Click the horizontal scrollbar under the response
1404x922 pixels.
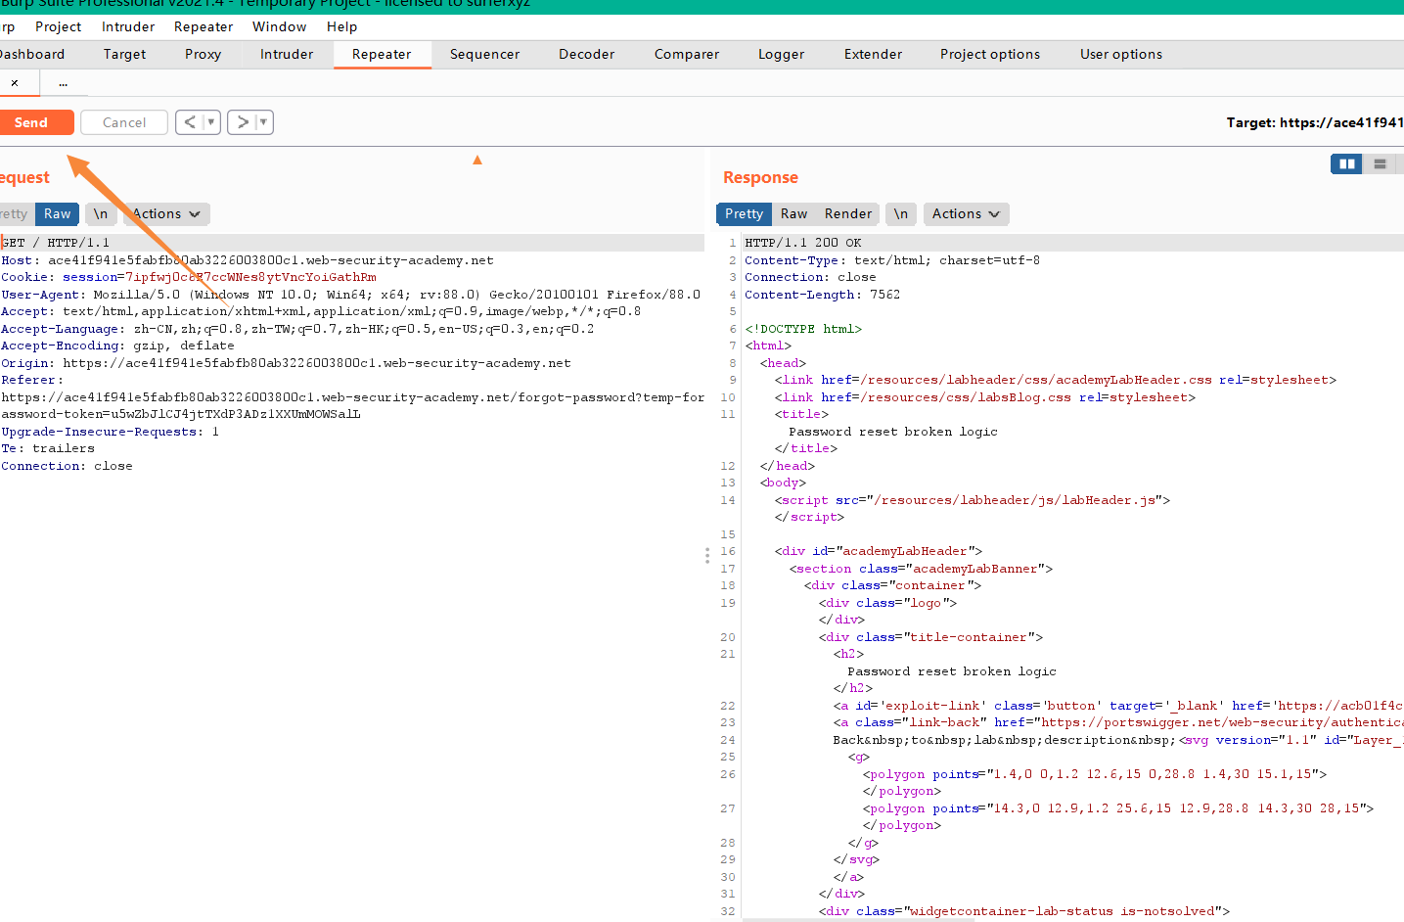pos(858,920)
